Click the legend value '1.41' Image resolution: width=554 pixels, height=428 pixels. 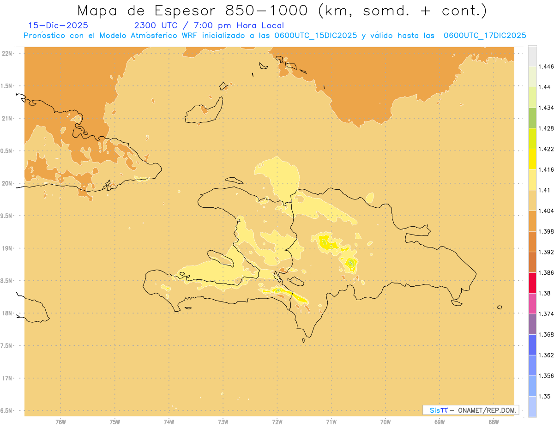pyautogui.click(x=545, y=190)
